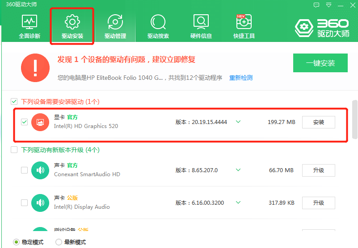Uncheck the Intel HD Graphics 520 checkbox
358x248 pixels.
pyautogui.click(x=25, y=122)
